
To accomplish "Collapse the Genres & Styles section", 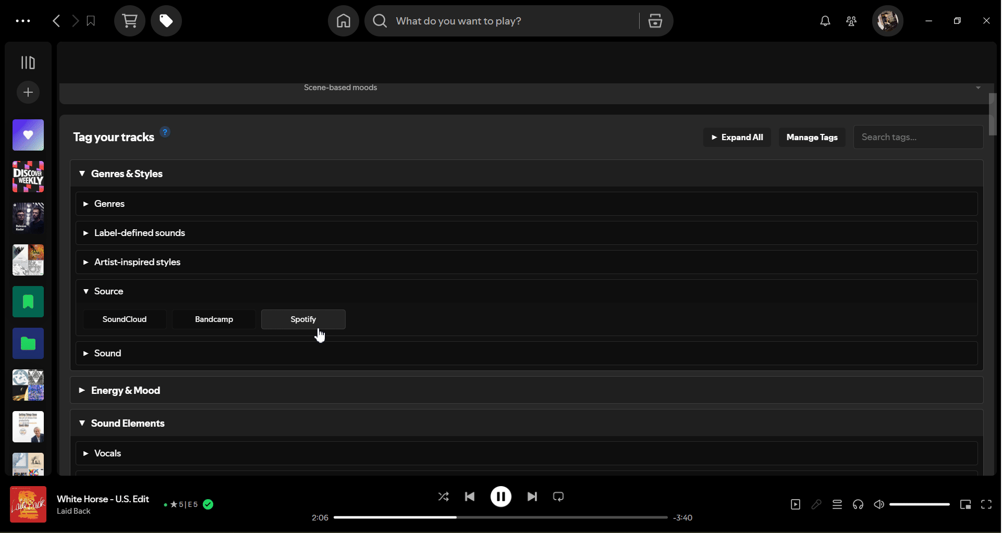I will 527,173.
